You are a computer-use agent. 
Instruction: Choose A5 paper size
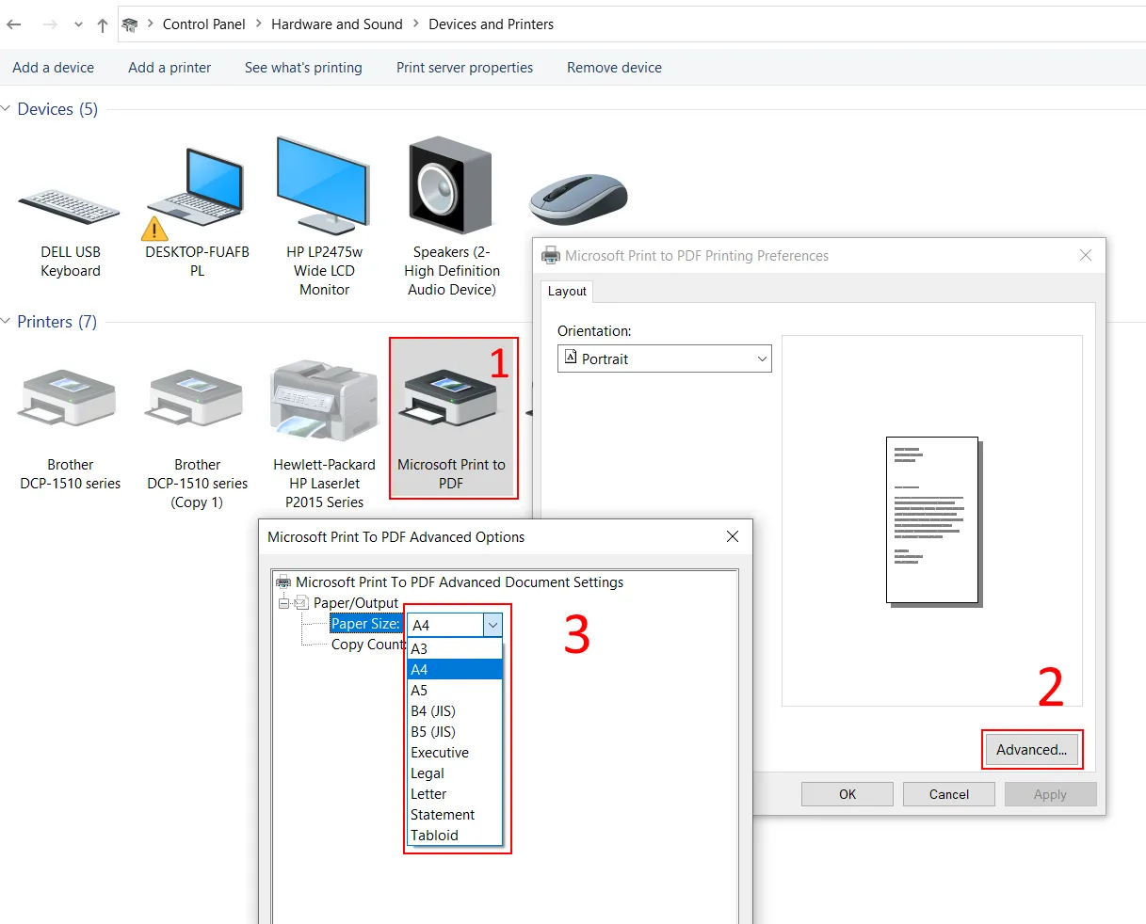pos(455,690)
